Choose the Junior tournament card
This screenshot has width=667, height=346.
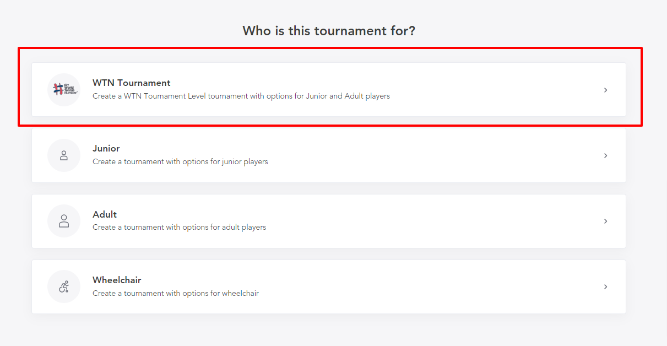tap(329, 155)
